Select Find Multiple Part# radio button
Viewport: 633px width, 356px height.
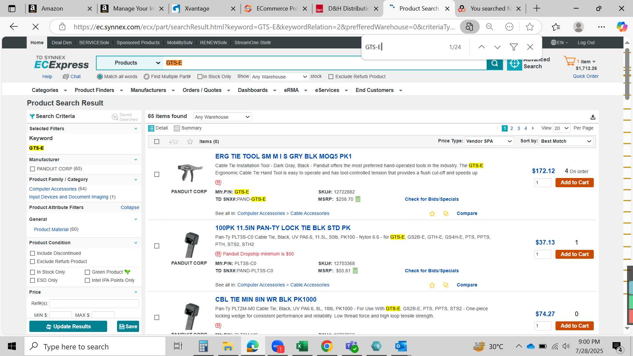click(x=146, y=77)
